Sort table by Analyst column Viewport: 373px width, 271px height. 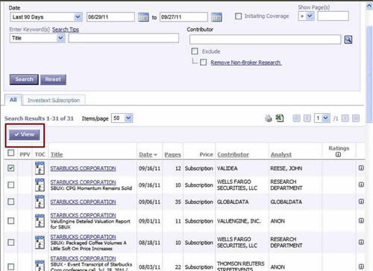tap(281, 155)
